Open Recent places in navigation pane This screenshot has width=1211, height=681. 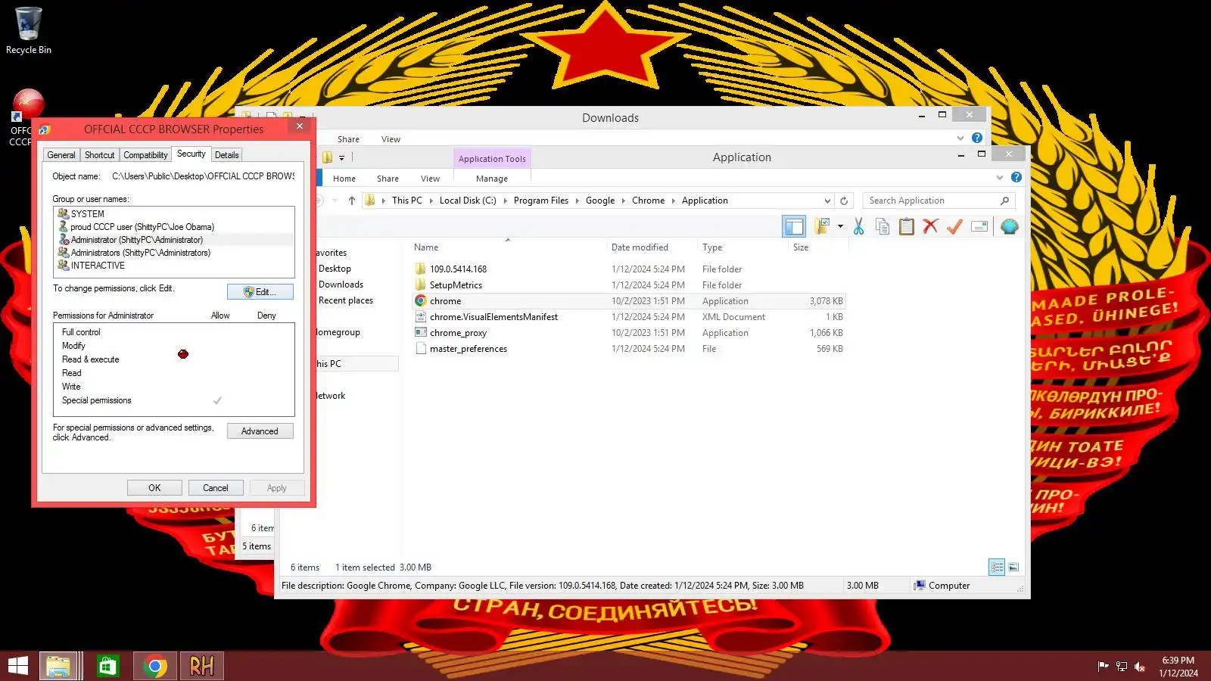[346, 300]
